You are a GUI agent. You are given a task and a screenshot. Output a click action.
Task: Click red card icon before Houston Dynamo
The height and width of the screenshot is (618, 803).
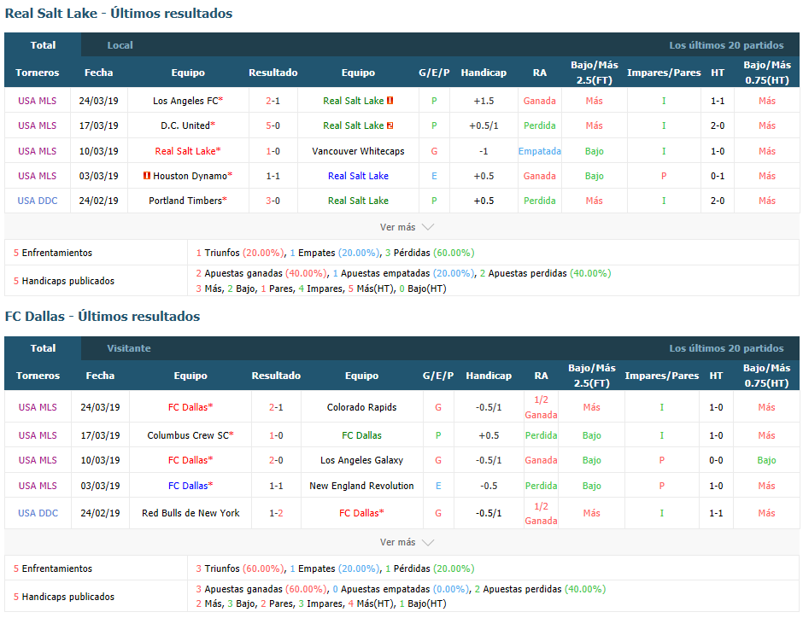click(x=147, y=176)
